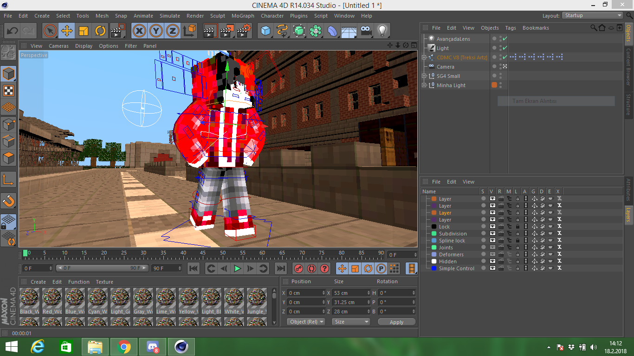Open the spline pen tools icon
This screenshot has width=634, height=356.
(x=282, y=31)
